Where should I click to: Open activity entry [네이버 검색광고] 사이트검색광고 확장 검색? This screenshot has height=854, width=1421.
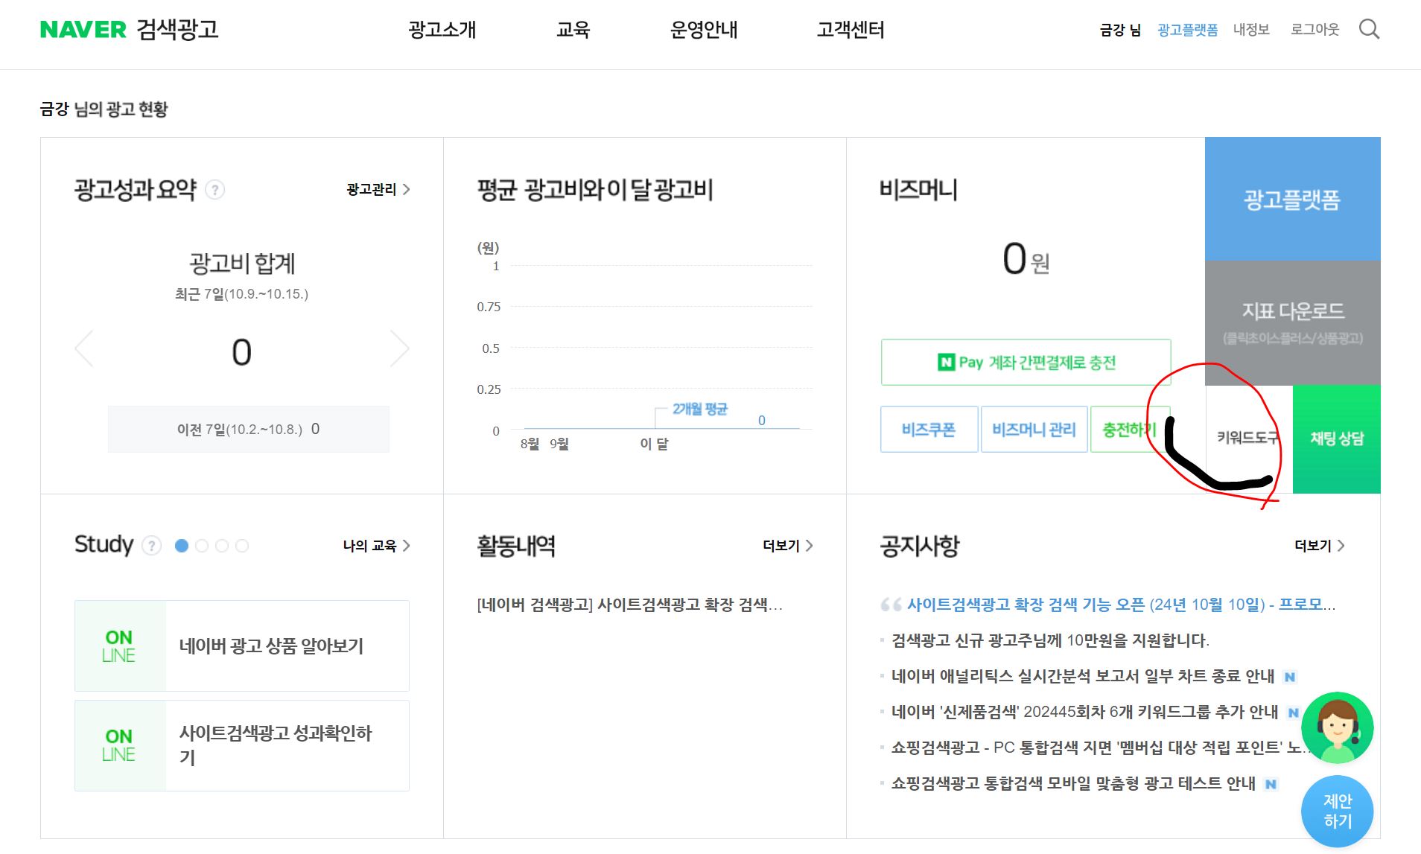[x=629, y=605]
